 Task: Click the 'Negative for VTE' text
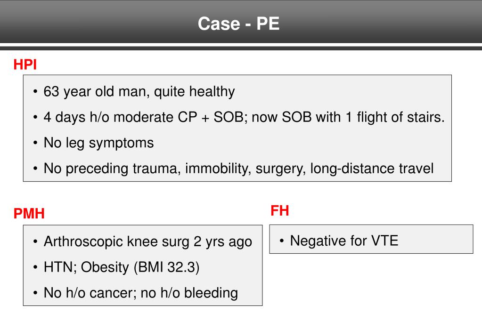344,241
